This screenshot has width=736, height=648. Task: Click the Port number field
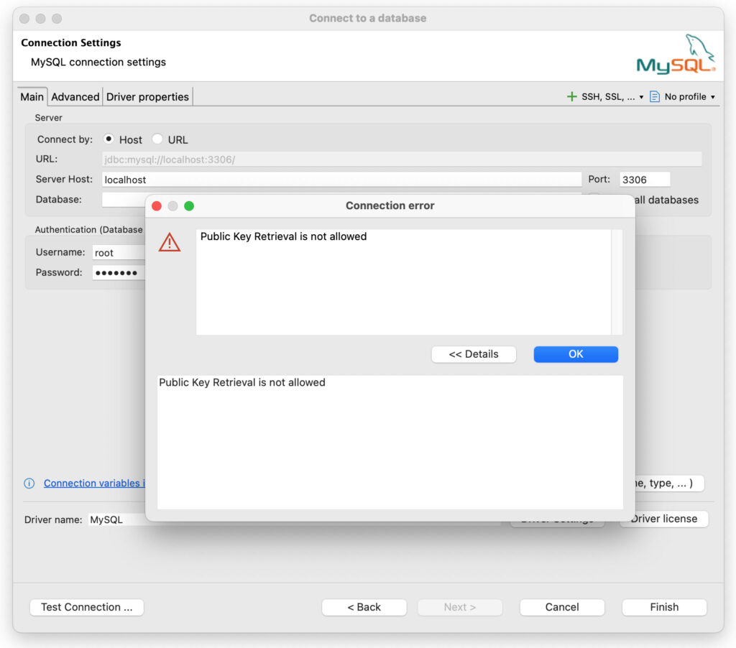point(644,180)
